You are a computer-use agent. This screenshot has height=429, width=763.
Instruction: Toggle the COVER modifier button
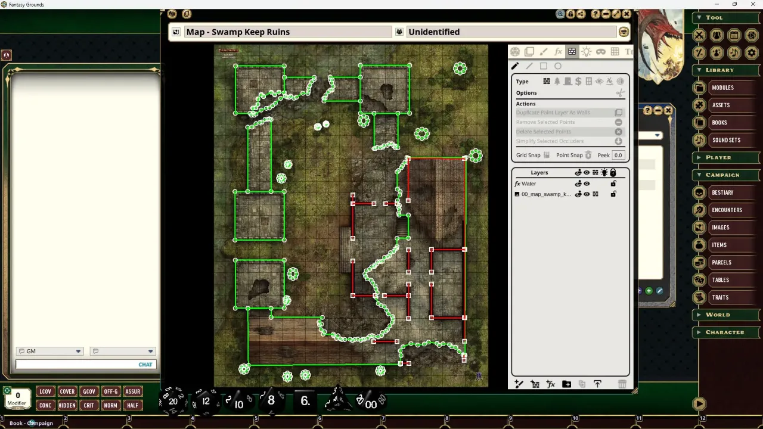(x=67, y=391)
